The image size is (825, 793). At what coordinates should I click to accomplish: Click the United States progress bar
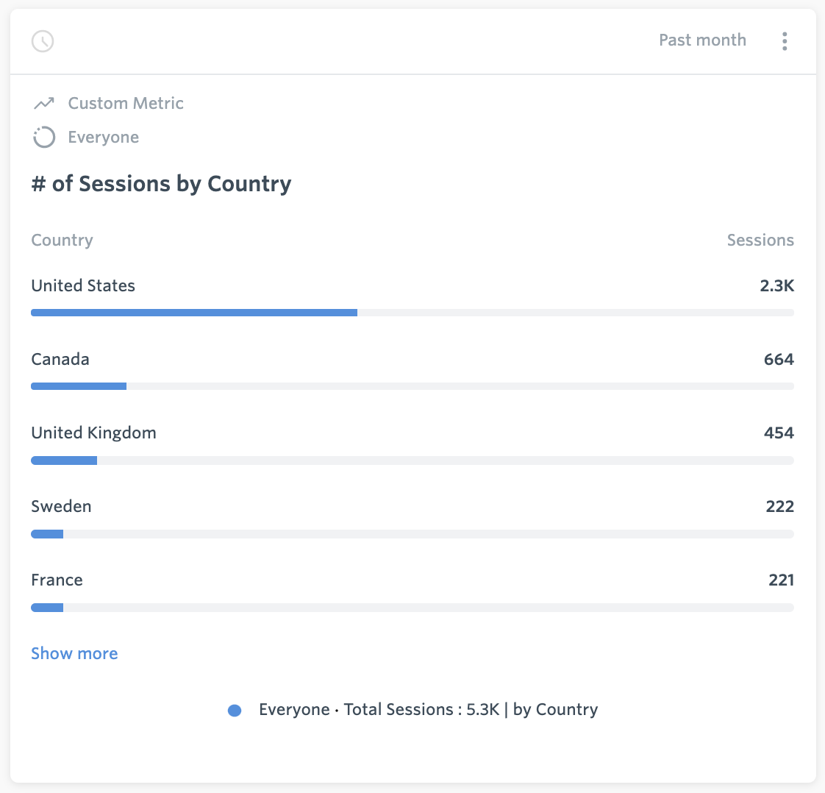413,313
